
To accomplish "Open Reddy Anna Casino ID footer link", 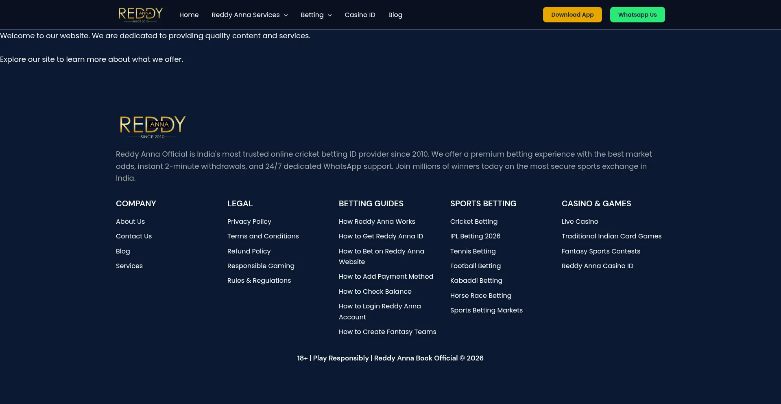I will [x=598, y=266].
